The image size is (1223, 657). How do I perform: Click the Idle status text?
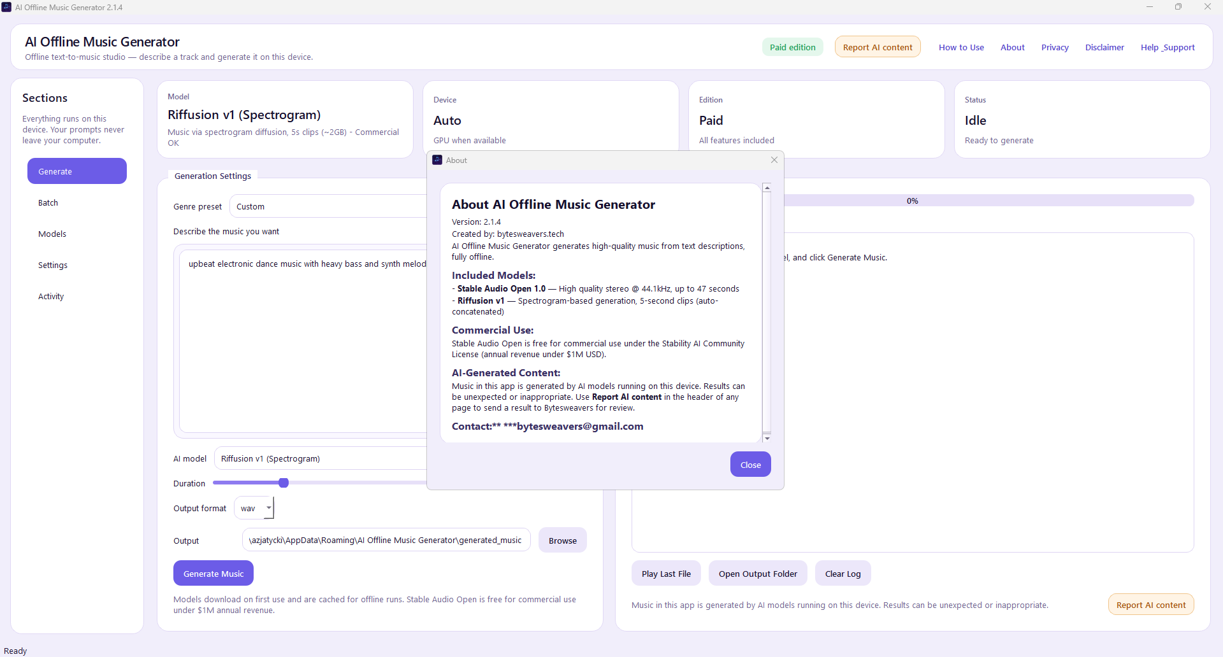[x=975, y=120]
